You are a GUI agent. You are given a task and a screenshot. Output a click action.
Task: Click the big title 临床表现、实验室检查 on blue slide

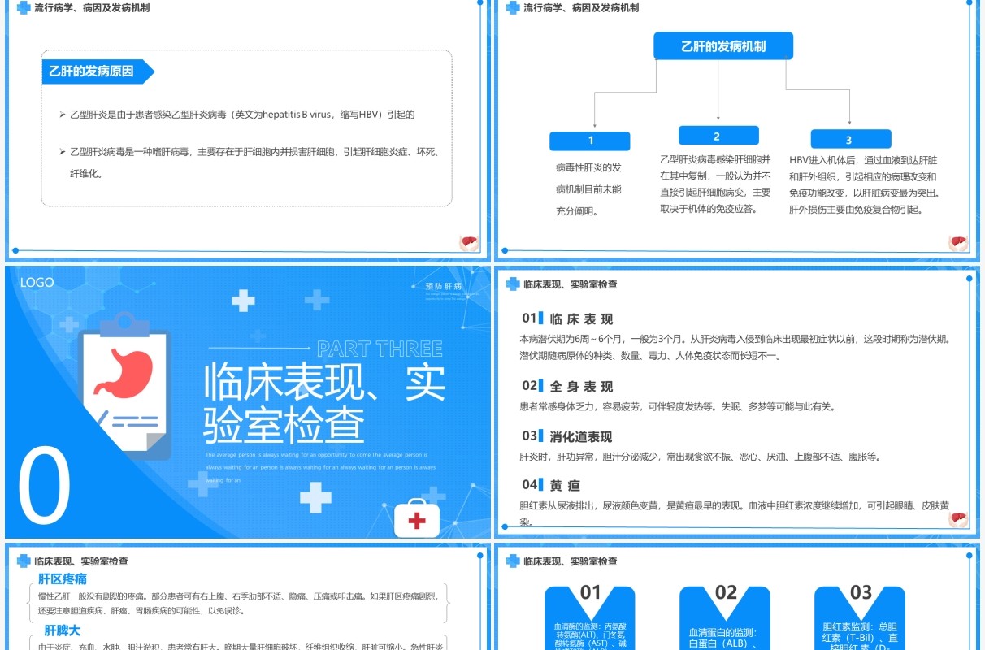[x=325, y=403]
